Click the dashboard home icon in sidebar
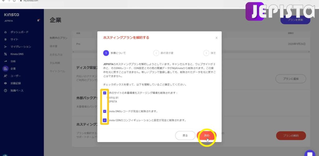Image resolution: width=319 pixels, height=156 pixels. (6, 32)
